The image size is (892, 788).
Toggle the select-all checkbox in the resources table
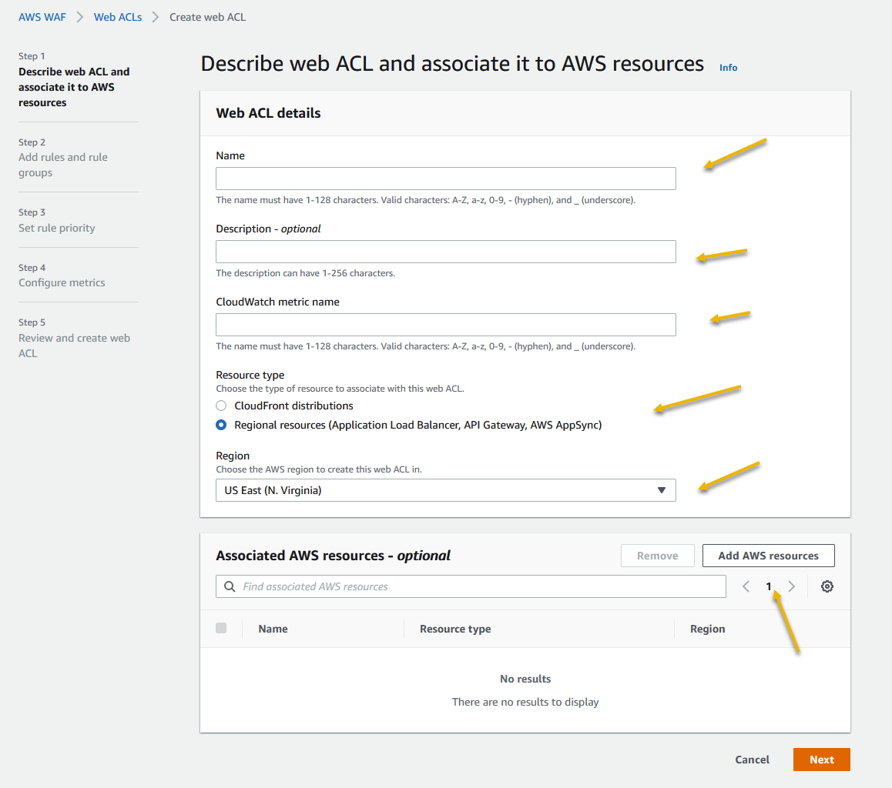click(221, 627)
